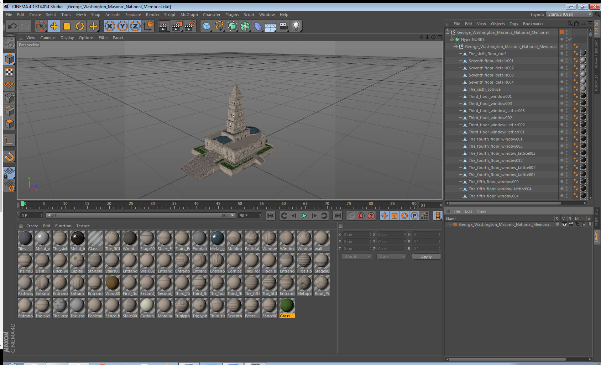Open the Content Browser side tab

(x=597, y=54)
